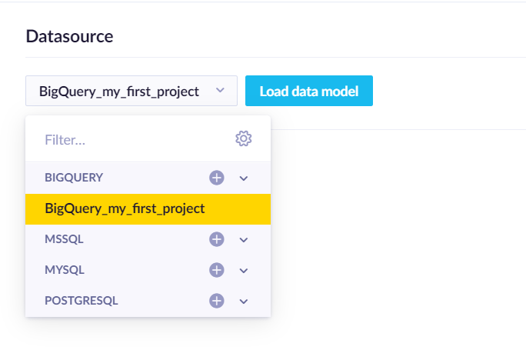The image size is (526, 360).
Task: Collapse the BIGQUERY group chevron
Action: (244, 178)
